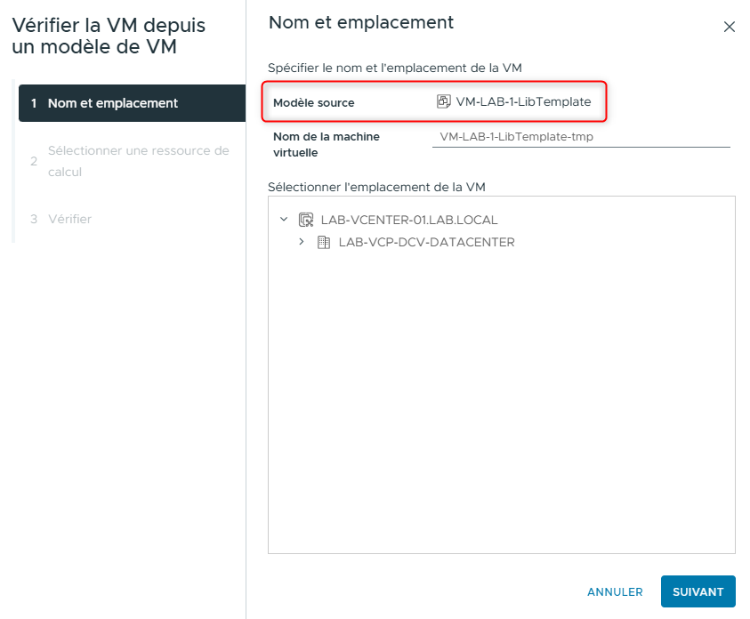Open step 2 Sélectionner une ressource de calcul
750x619 pixels.
coord(138,161)
